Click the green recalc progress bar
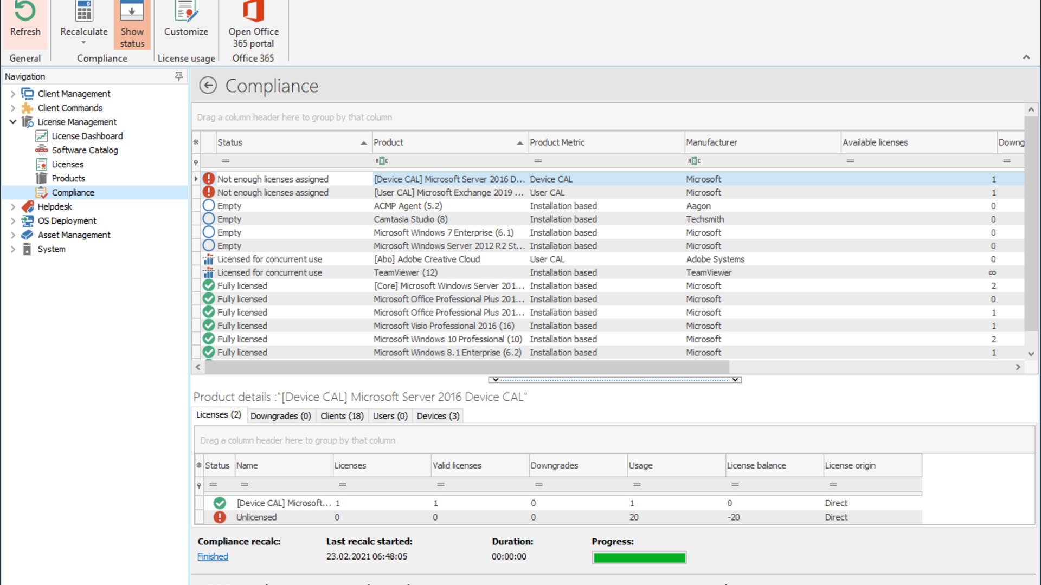 coord(639,557)
